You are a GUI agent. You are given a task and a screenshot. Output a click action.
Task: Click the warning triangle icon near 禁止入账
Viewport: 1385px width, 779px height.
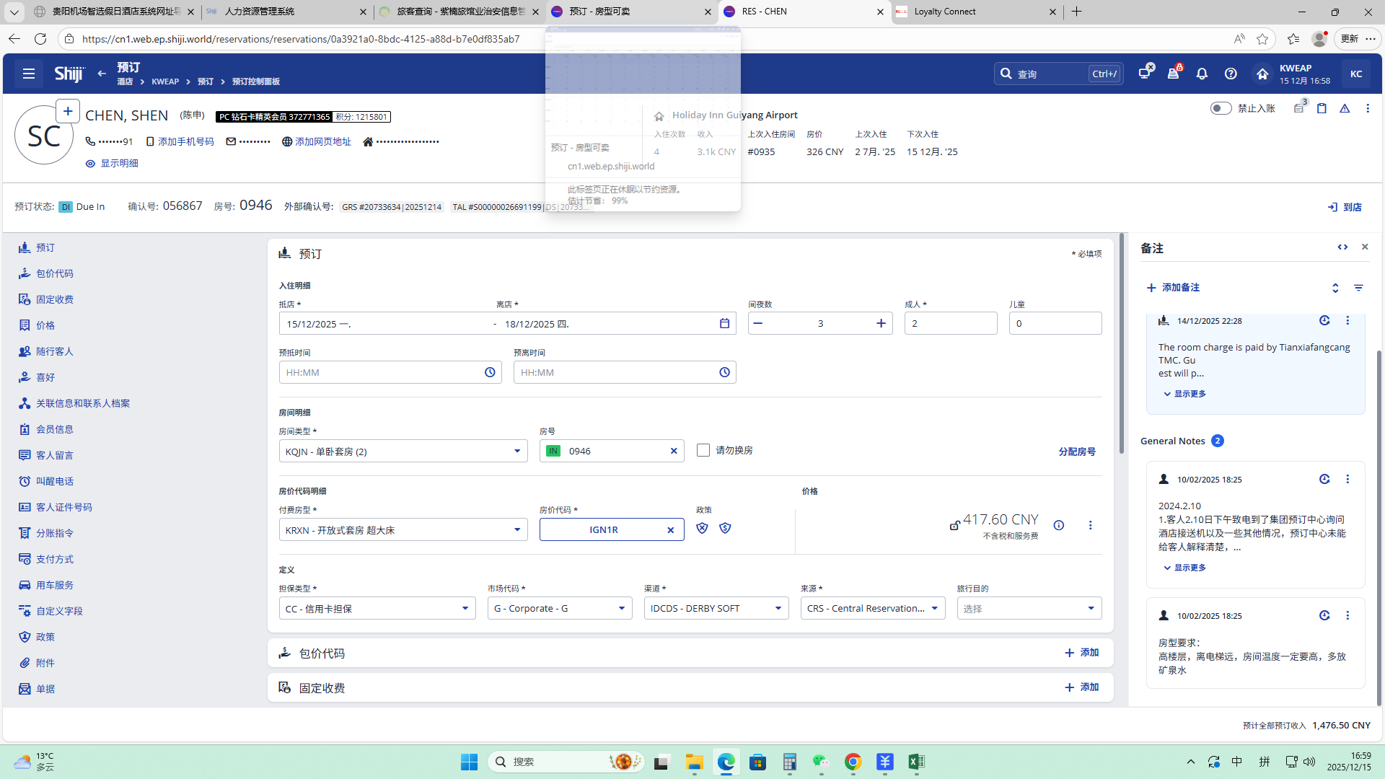[1345, 108]
